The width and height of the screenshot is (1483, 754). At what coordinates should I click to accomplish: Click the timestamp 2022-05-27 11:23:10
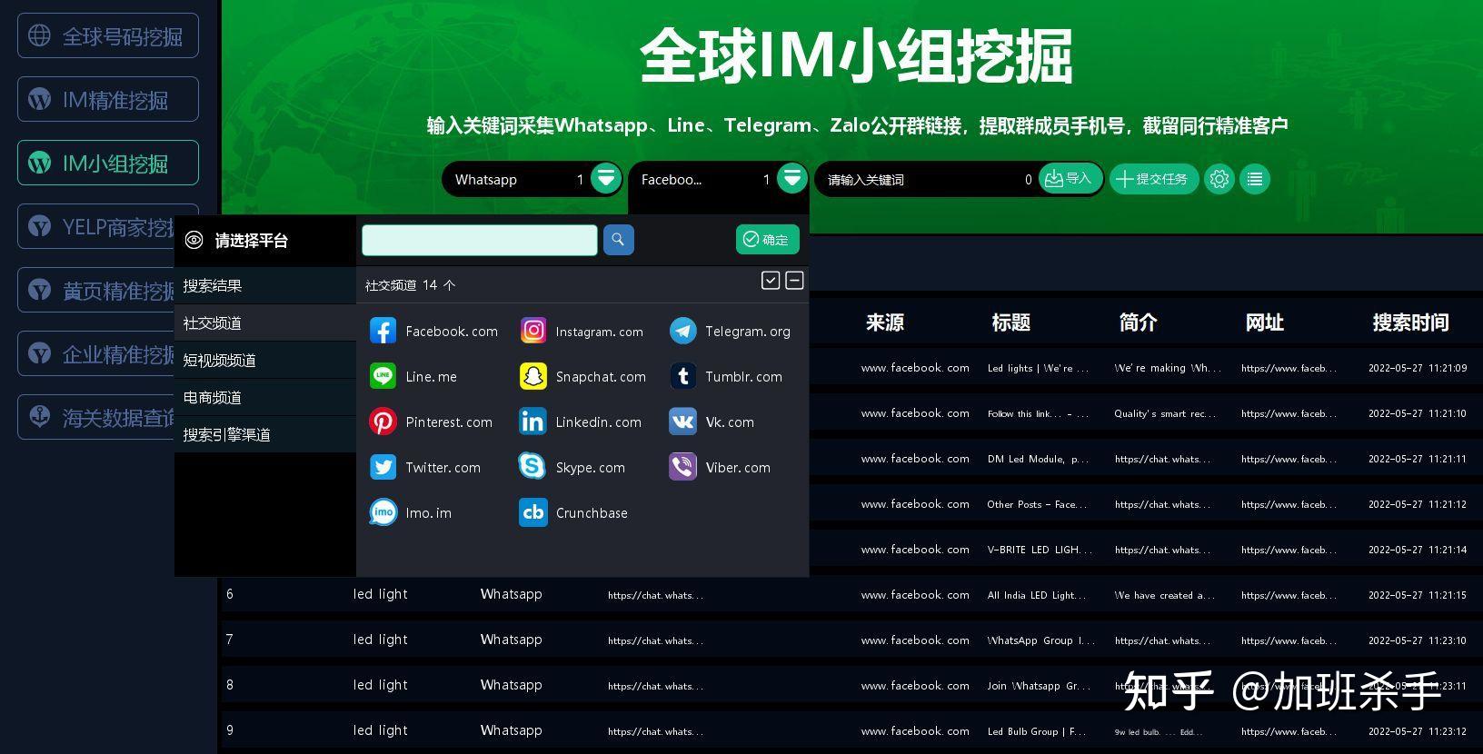point(1418,640)
